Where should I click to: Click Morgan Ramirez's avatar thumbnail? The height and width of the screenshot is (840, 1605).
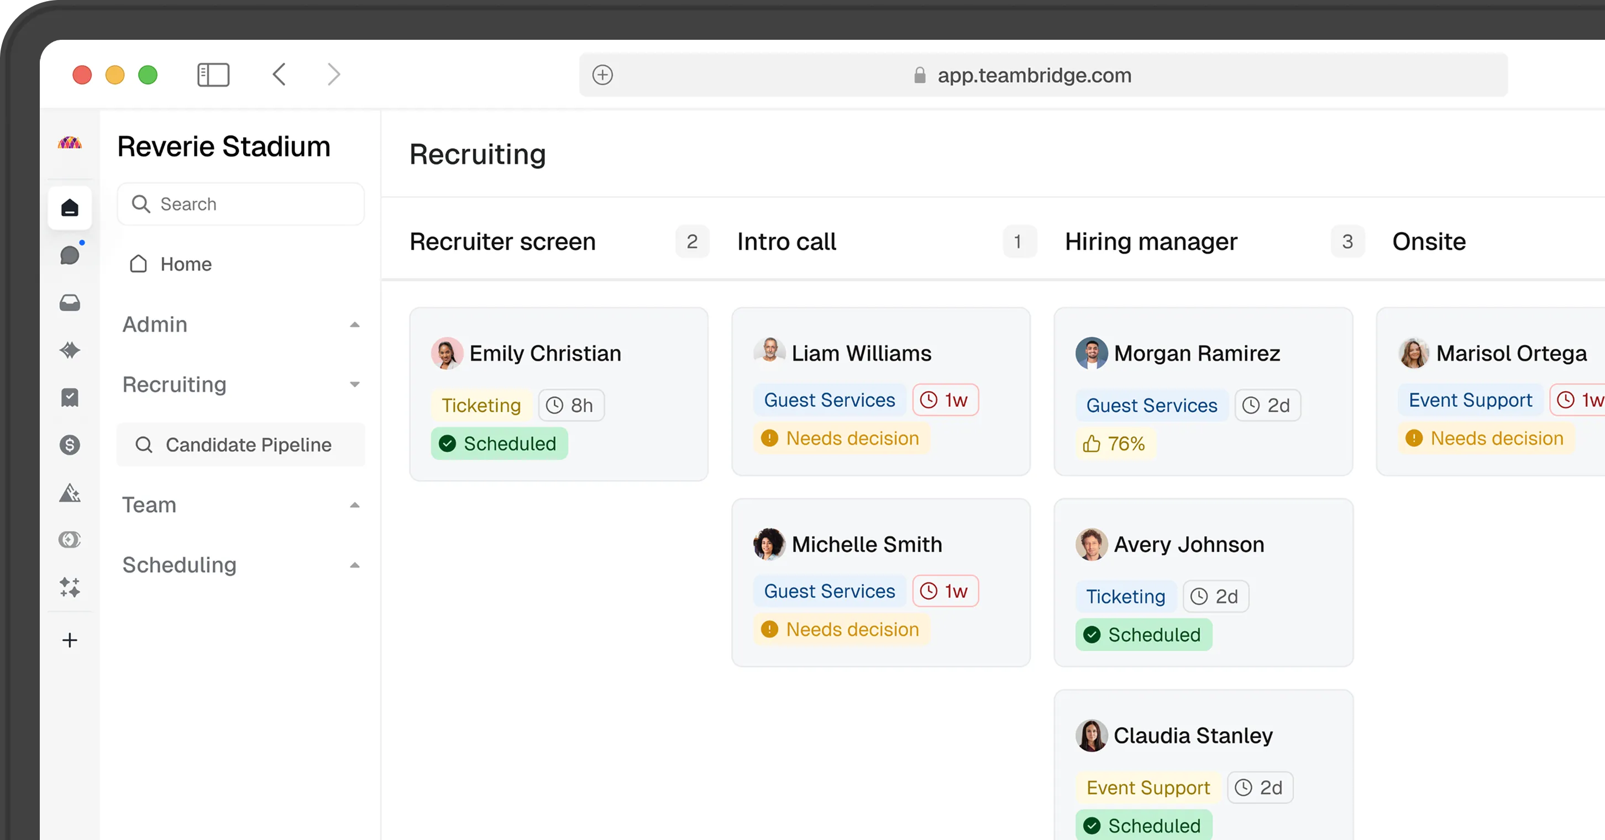(1091, 353)
